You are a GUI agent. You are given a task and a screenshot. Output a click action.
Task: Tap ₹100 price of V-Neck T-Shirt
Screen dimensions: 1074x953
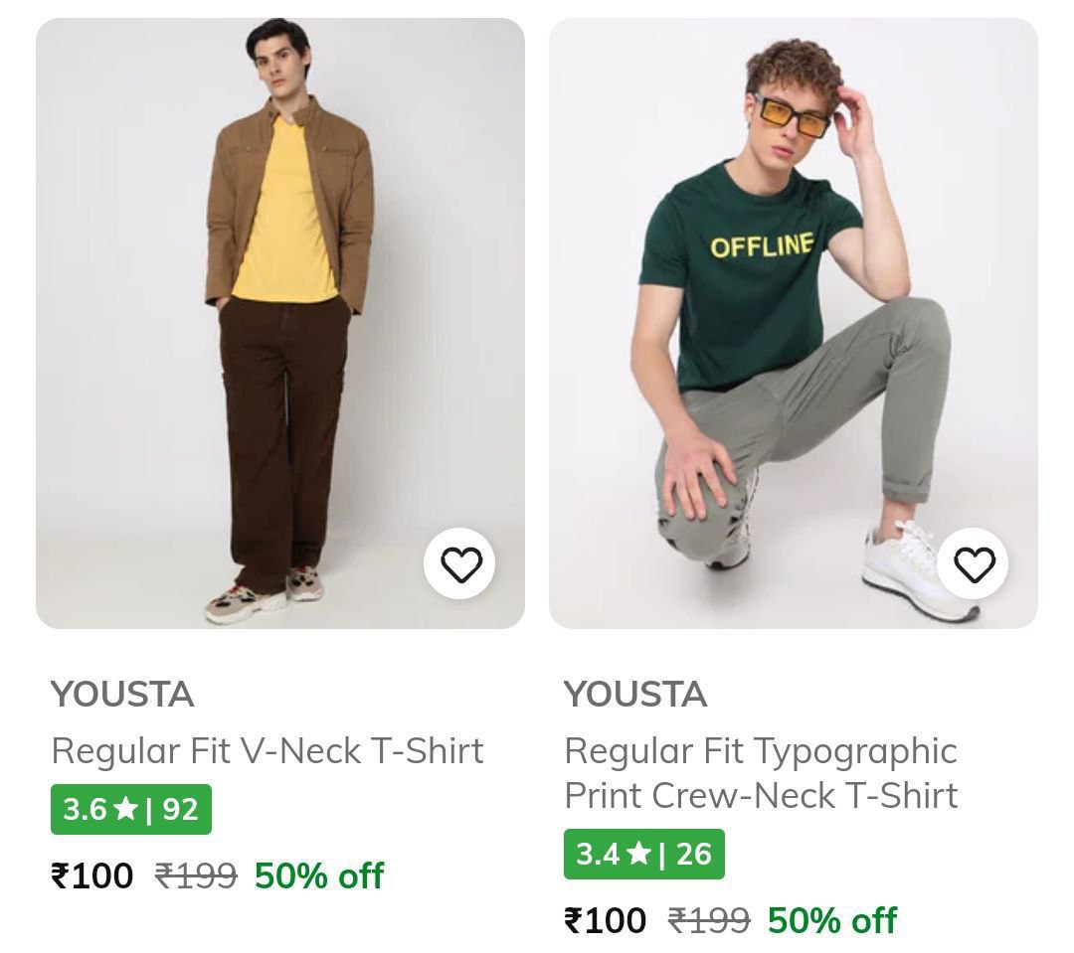pos(92,876)
